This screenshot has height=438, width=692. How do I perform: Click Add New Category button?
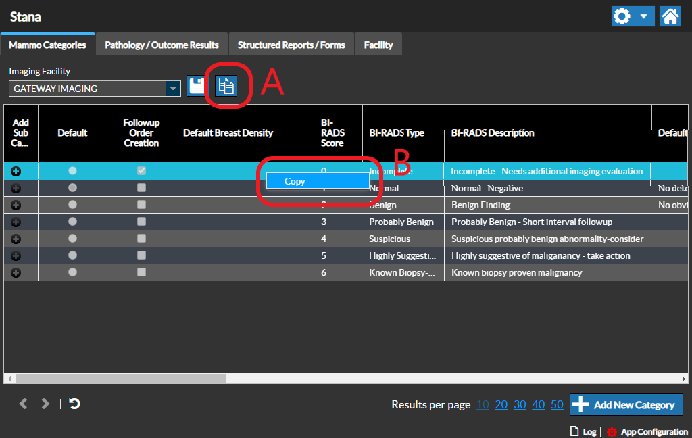click(626, 404)
